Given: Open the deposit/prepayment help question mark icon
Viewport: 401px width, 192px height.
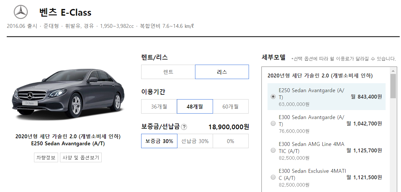Looking at the screenshot, I should point(184,127).
